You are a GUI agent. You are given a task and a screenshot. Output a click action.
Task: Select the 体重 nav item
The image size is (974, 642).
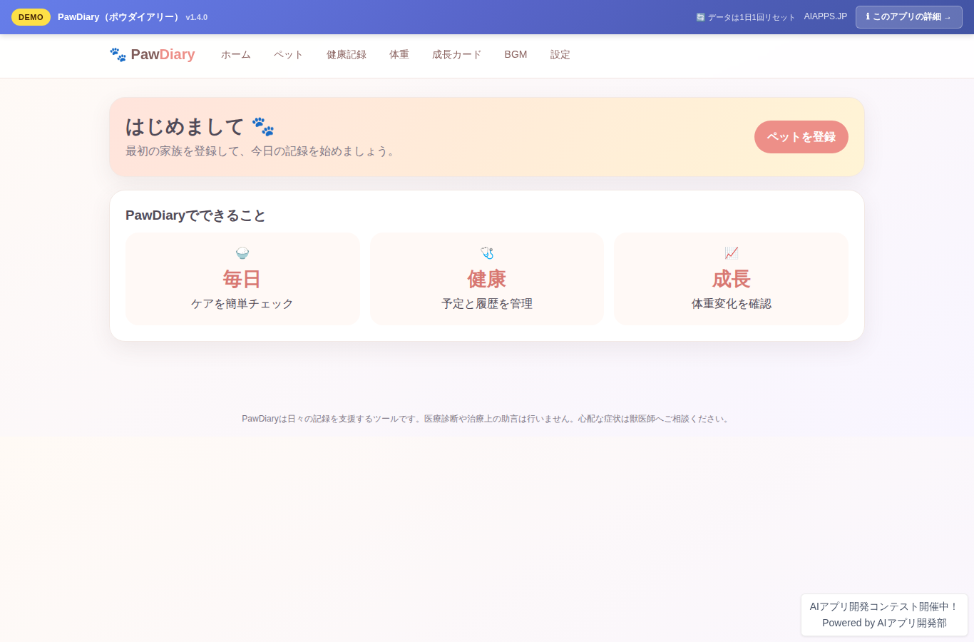(399, 55)
